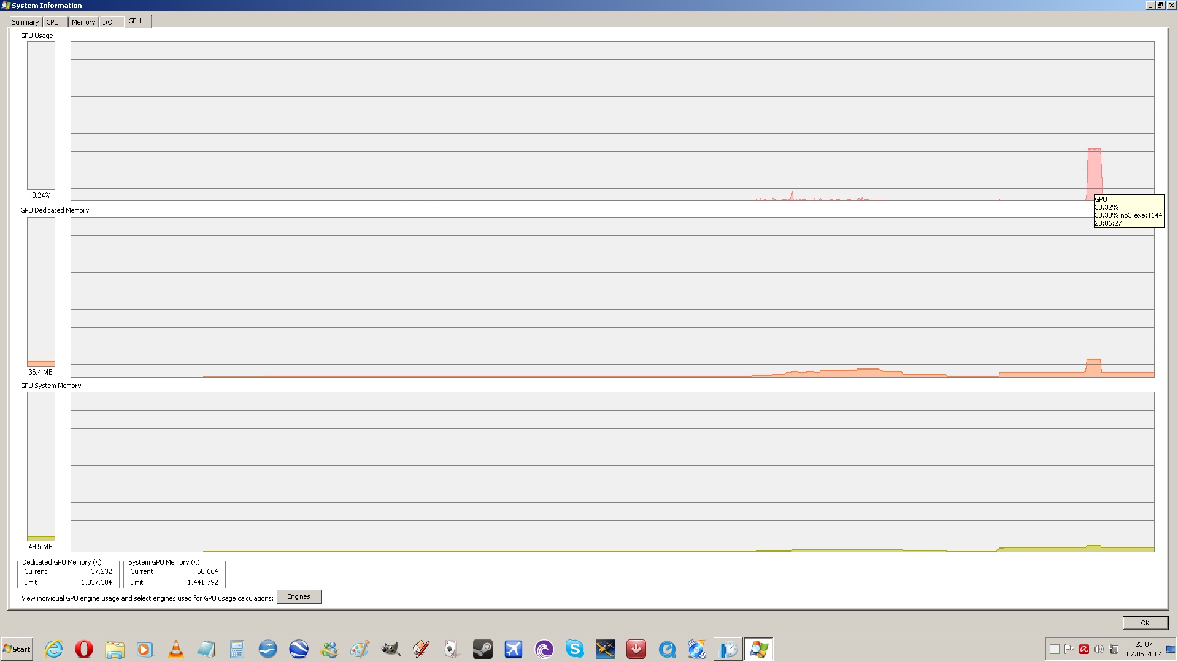The height and width of the screenshot is (662, 1178).
Task: Click the Engines button
Action: point(299,596)
